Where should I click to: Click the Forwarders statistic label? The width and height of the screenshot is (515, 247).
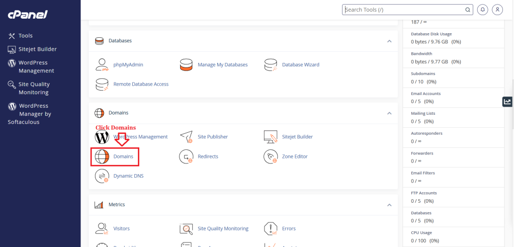(422, 153)
